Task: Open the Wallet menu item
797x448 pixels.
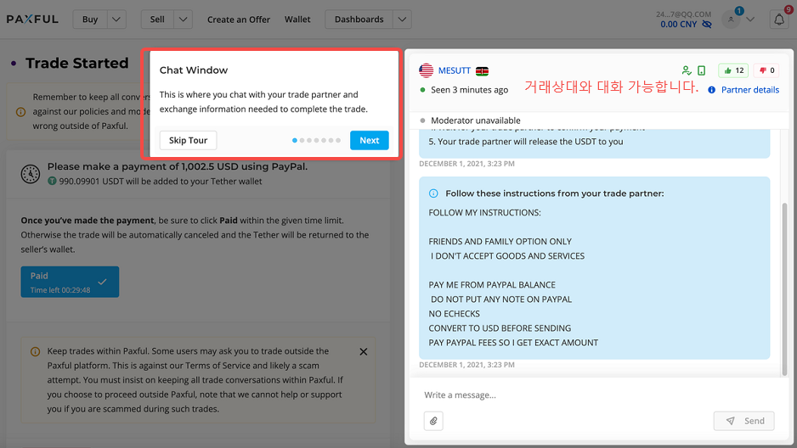Action: [x=297, y=20]
